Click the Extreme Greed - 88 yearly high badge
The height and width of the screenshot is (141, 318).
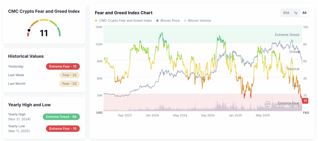(x=61, y=117)
